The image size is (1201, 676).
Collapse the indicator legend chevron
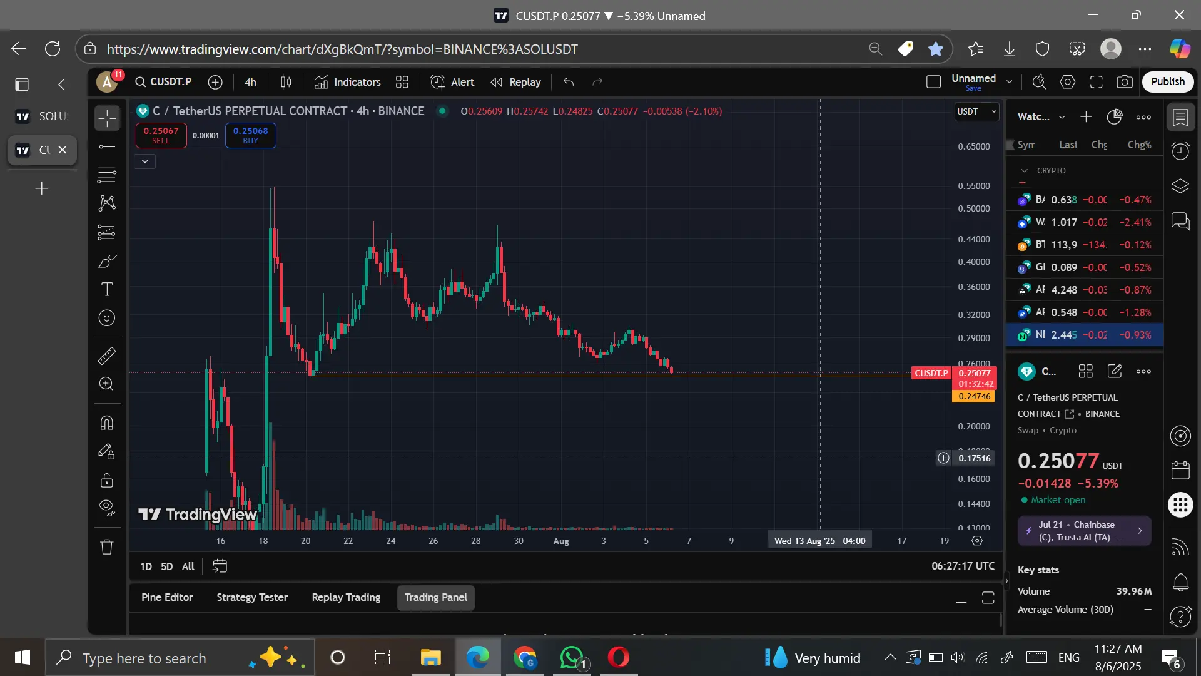click(145, 161)
